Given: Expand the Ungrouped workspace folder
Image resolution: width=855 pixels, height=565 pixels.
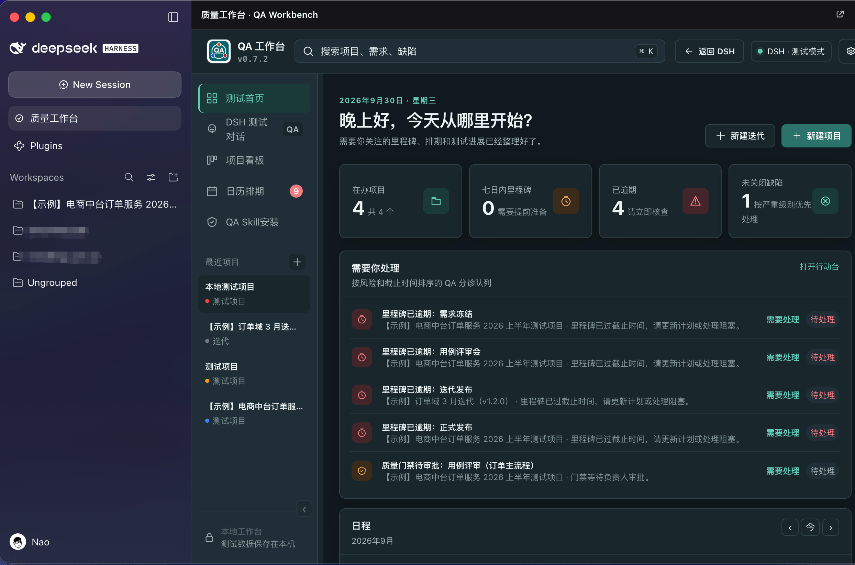Looking at the screenshot, I should coord(95,282).
